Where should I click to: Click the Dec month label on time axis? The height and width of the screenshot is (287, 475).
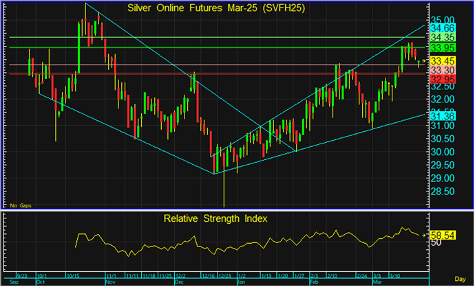(180, 282)
